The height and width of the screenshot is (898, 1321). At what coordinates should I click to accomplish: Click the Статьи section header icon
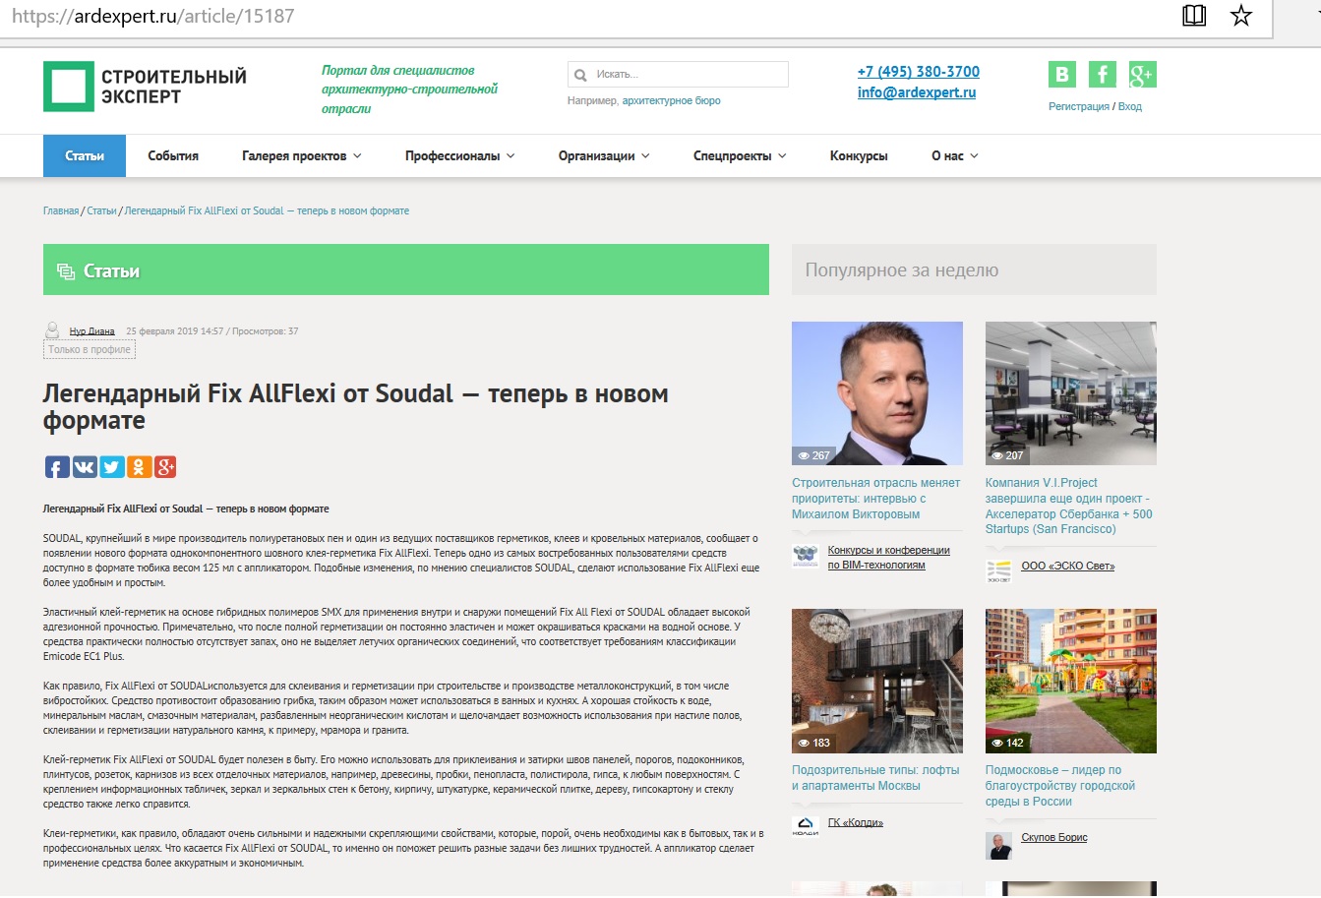click(x=66, y=271)
